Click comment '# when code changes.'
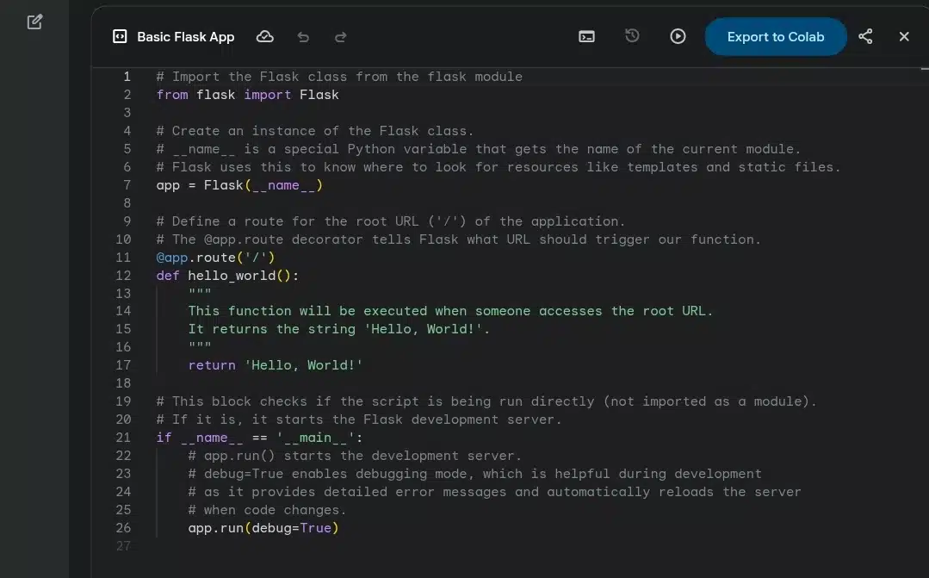The height and width of the screenshot is (578, 929). tap(267, 510)
